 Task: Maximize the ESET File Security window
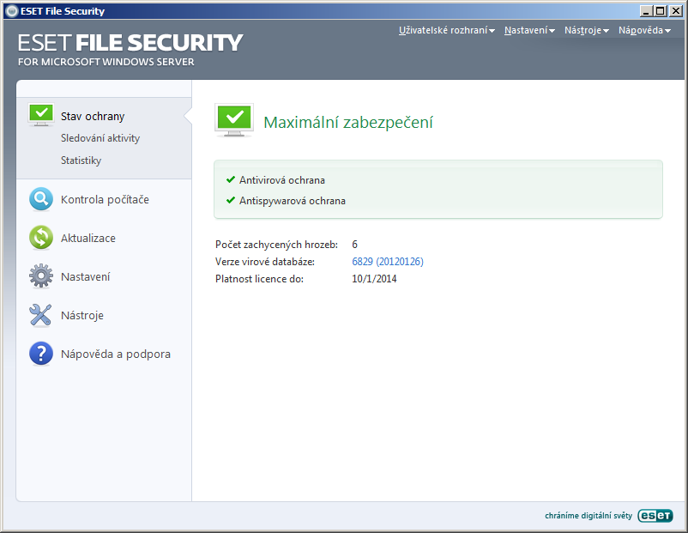[x=661, y=11]
